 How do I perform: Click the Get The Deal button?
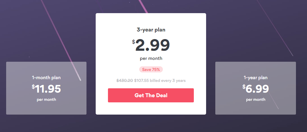pos(151,95)
